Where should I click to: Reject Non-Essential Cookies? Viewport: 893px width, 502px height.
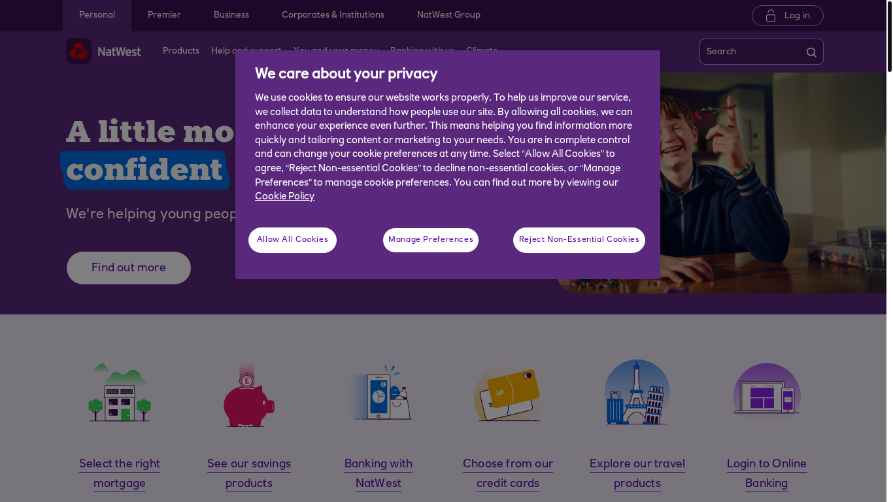tap(579, 240)
